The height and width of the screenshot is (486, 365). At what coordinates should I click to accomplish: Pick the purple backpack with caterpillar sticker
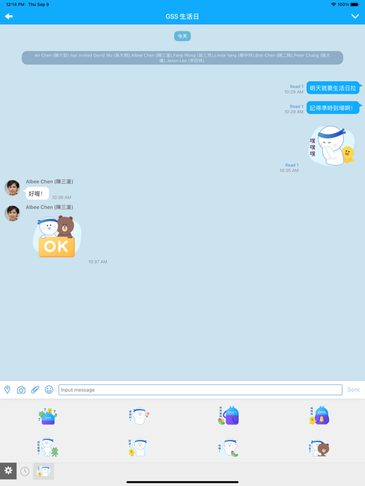coord(228,416)
